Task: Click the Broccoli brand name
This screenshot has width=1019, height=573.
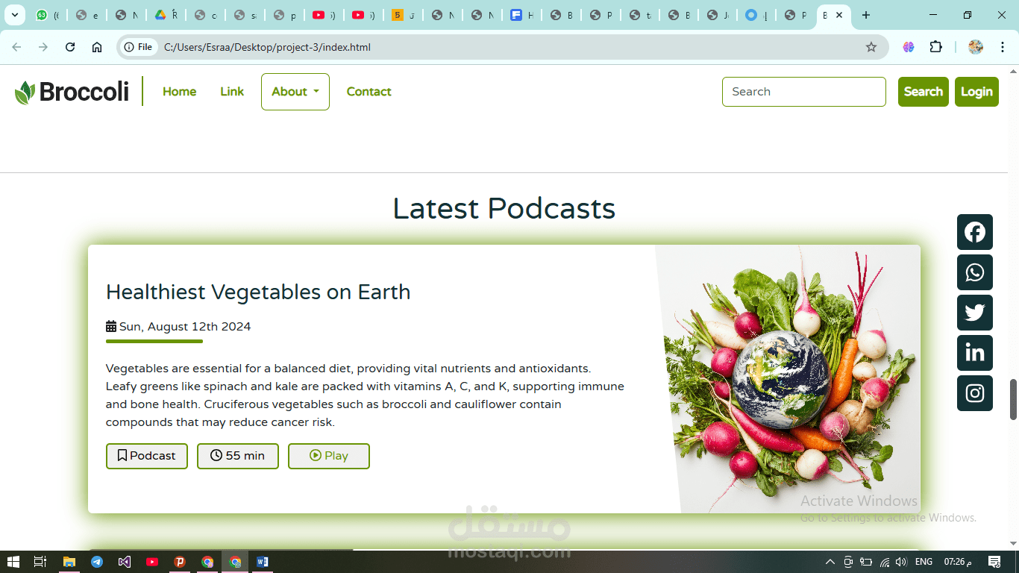Action: (84, 92)
